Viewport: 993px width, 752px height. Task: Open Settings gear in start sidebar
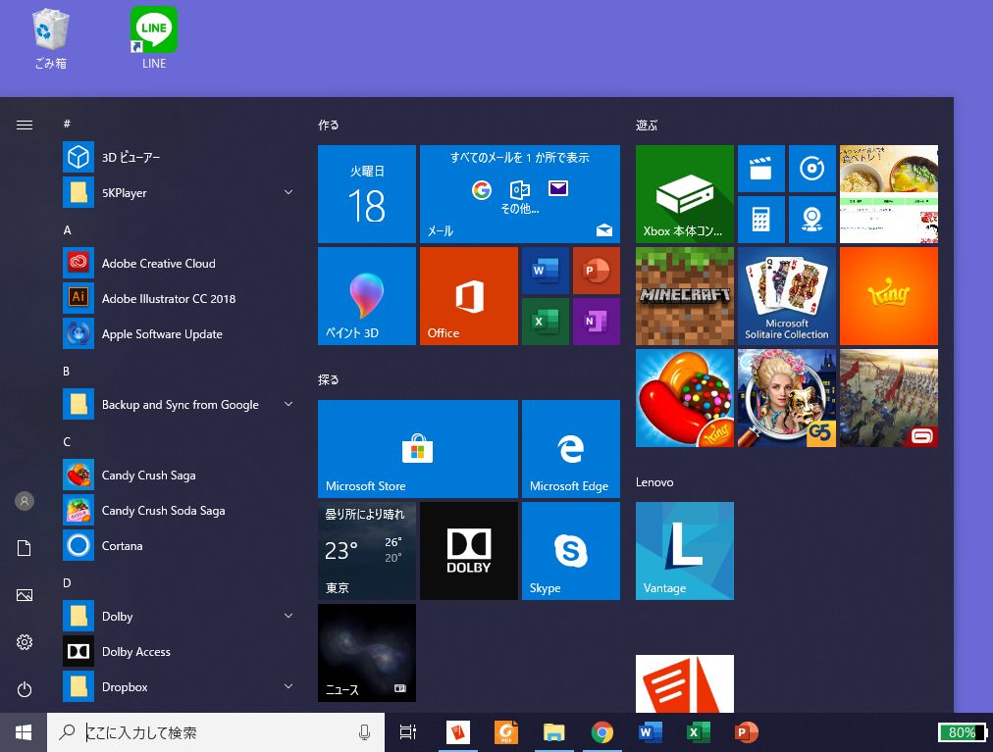coord(25,642)
